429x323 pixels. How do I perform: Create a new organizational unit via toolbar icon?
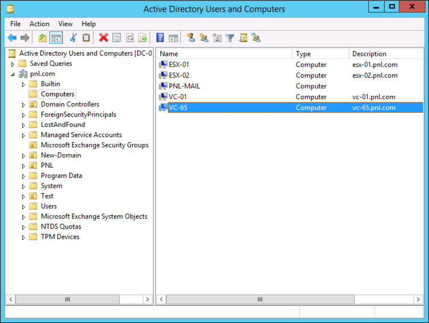(217, 38)
